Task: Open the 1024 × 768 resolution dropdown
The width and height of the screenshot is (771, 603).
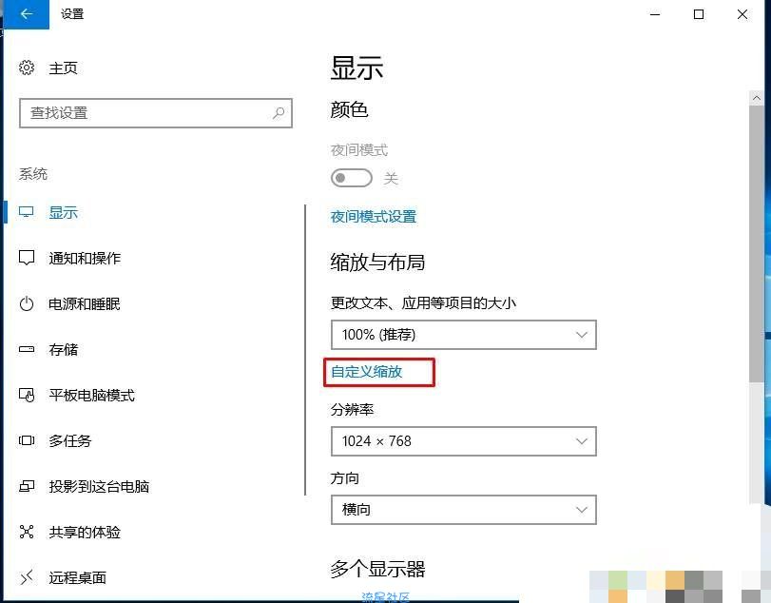Action: pyautogui.click(x=464, y=441)
